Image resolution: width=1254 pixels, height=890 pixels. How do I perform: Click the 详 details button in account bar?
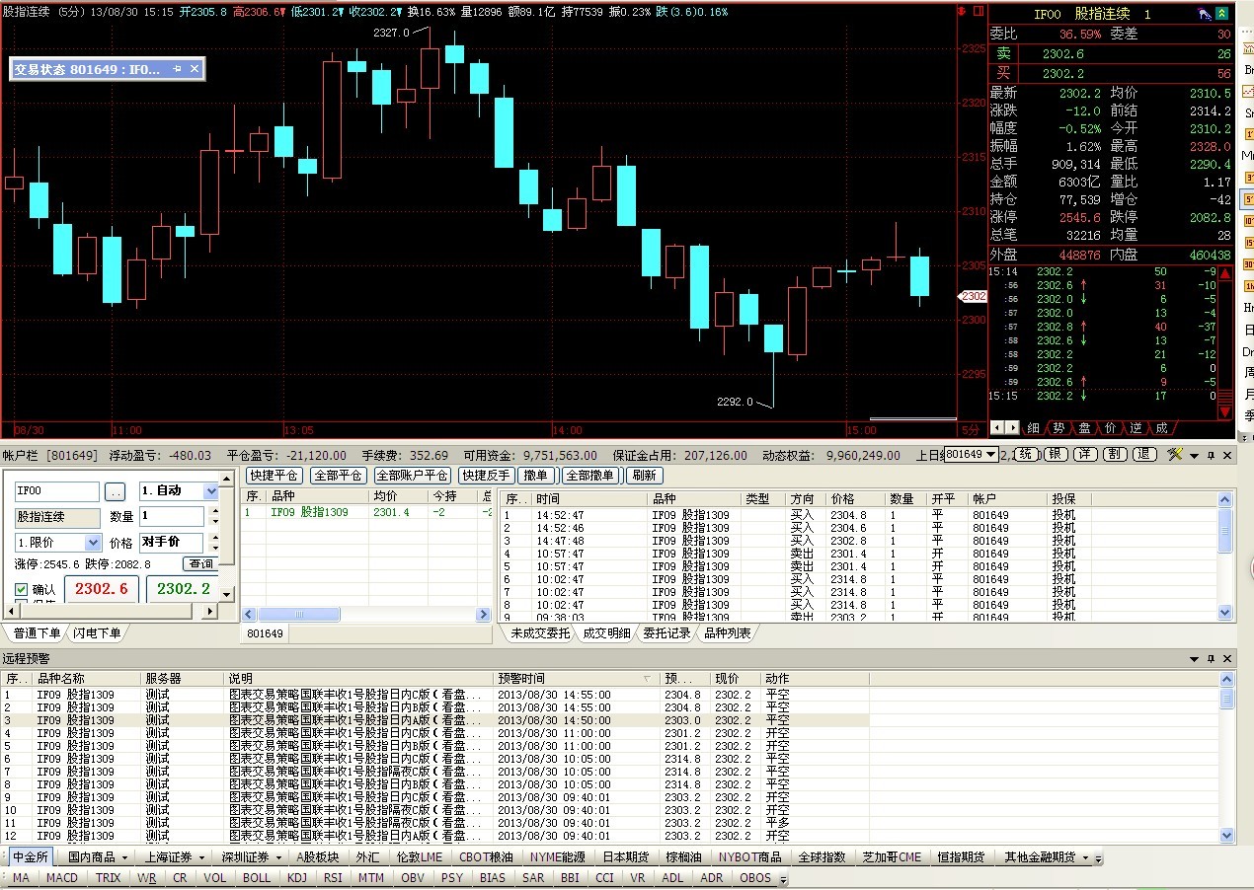coord(1085,454)
